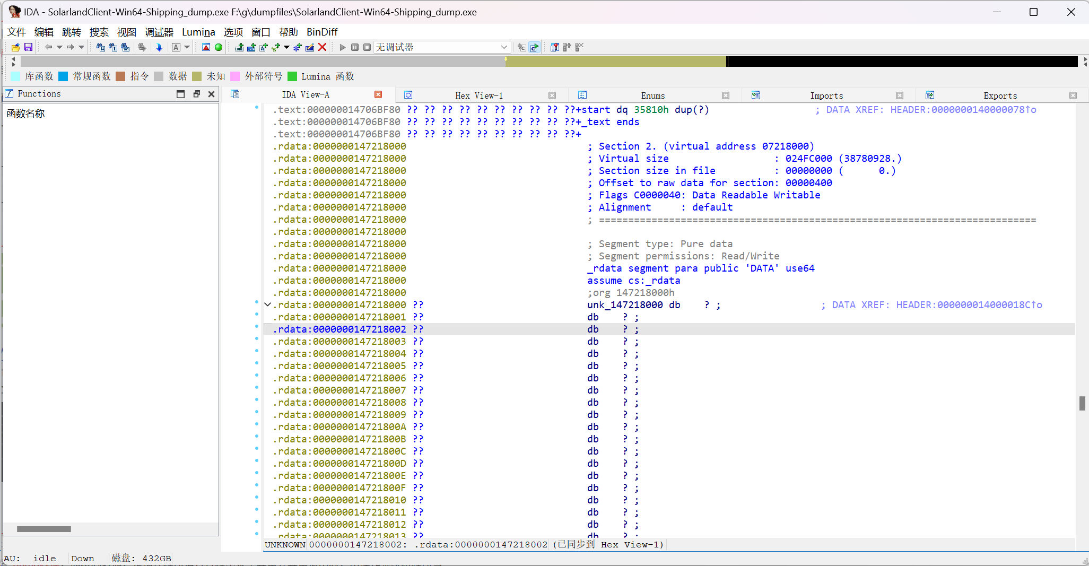Click the Functions panel horizontal scrollbar
This screenshot has width=1089, height=566.
click(44, 529)
